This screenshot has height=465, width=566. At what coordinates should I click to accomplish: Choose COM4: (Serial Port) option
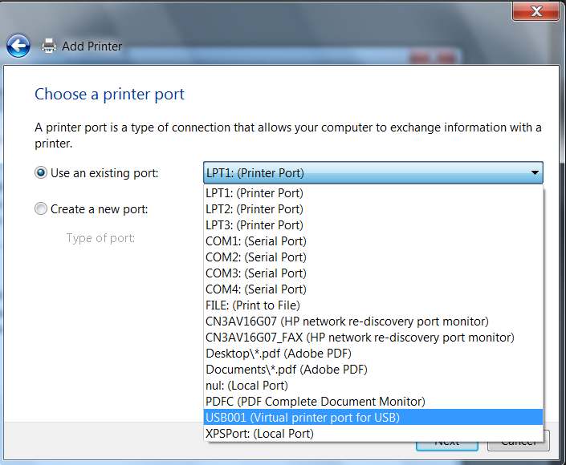coord(255,289)
